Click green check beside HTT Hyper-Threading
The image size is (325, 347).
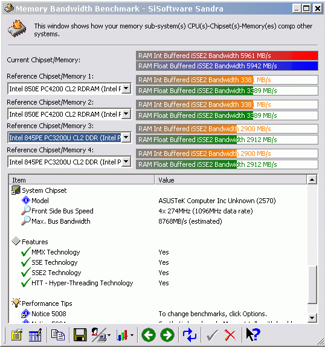pos(25,282)
